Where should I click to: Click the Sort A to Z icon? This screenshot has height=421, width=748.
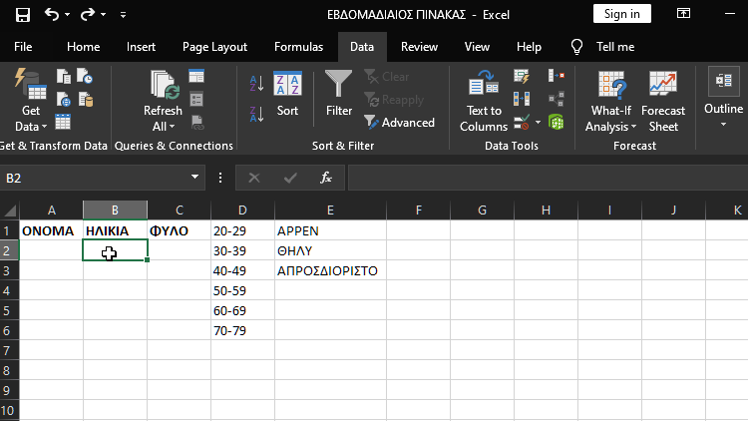[255, 83]
